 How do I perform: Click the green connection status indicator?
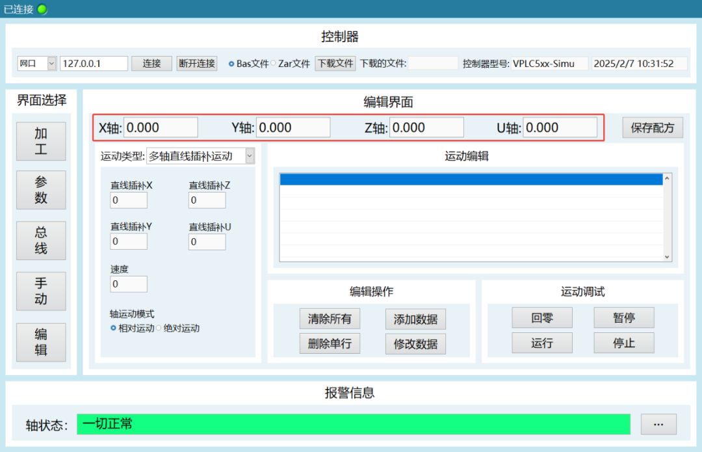tap(42, 9)
